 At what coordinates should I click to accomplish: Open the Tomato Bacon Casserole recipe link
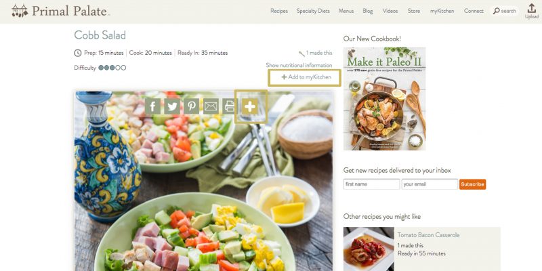(428, 235)
